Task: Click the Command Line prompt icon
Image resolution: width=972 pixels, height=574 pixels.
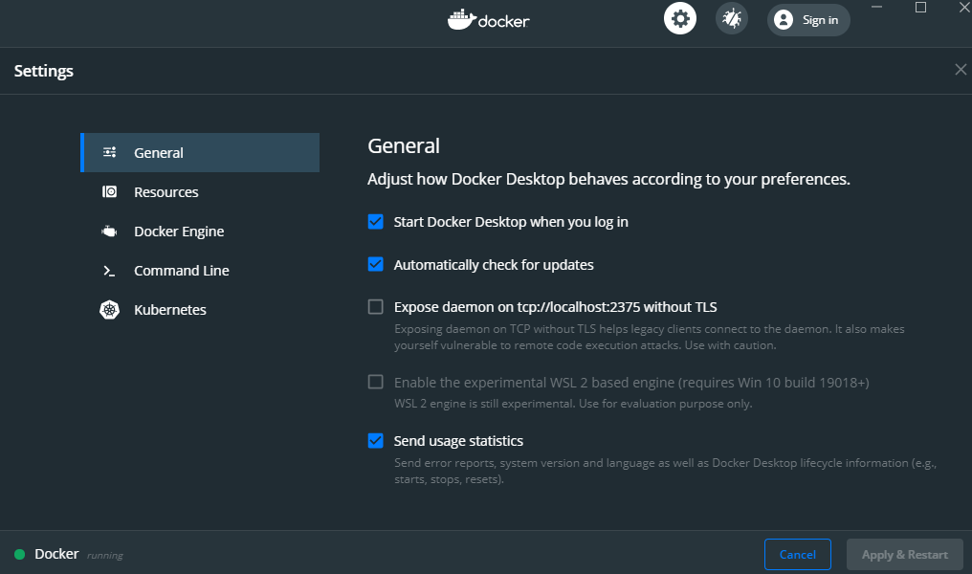Action: [x=110, y=271]
